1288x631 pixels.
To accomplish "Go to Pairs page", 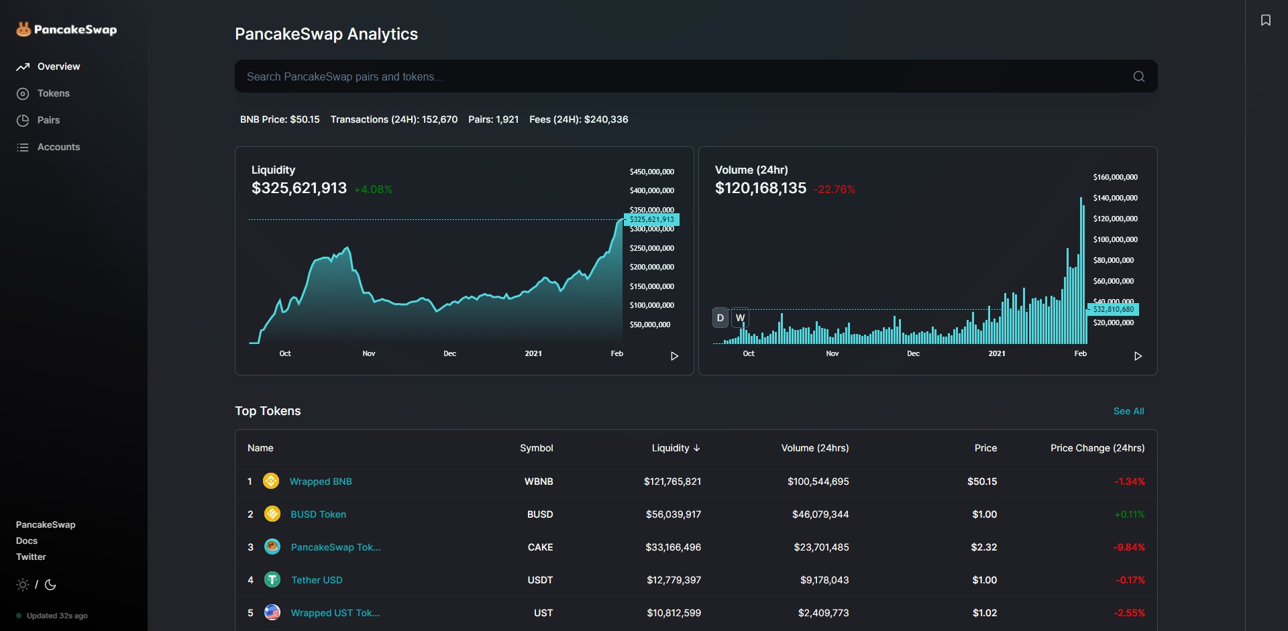I will [x=48, y=120].
